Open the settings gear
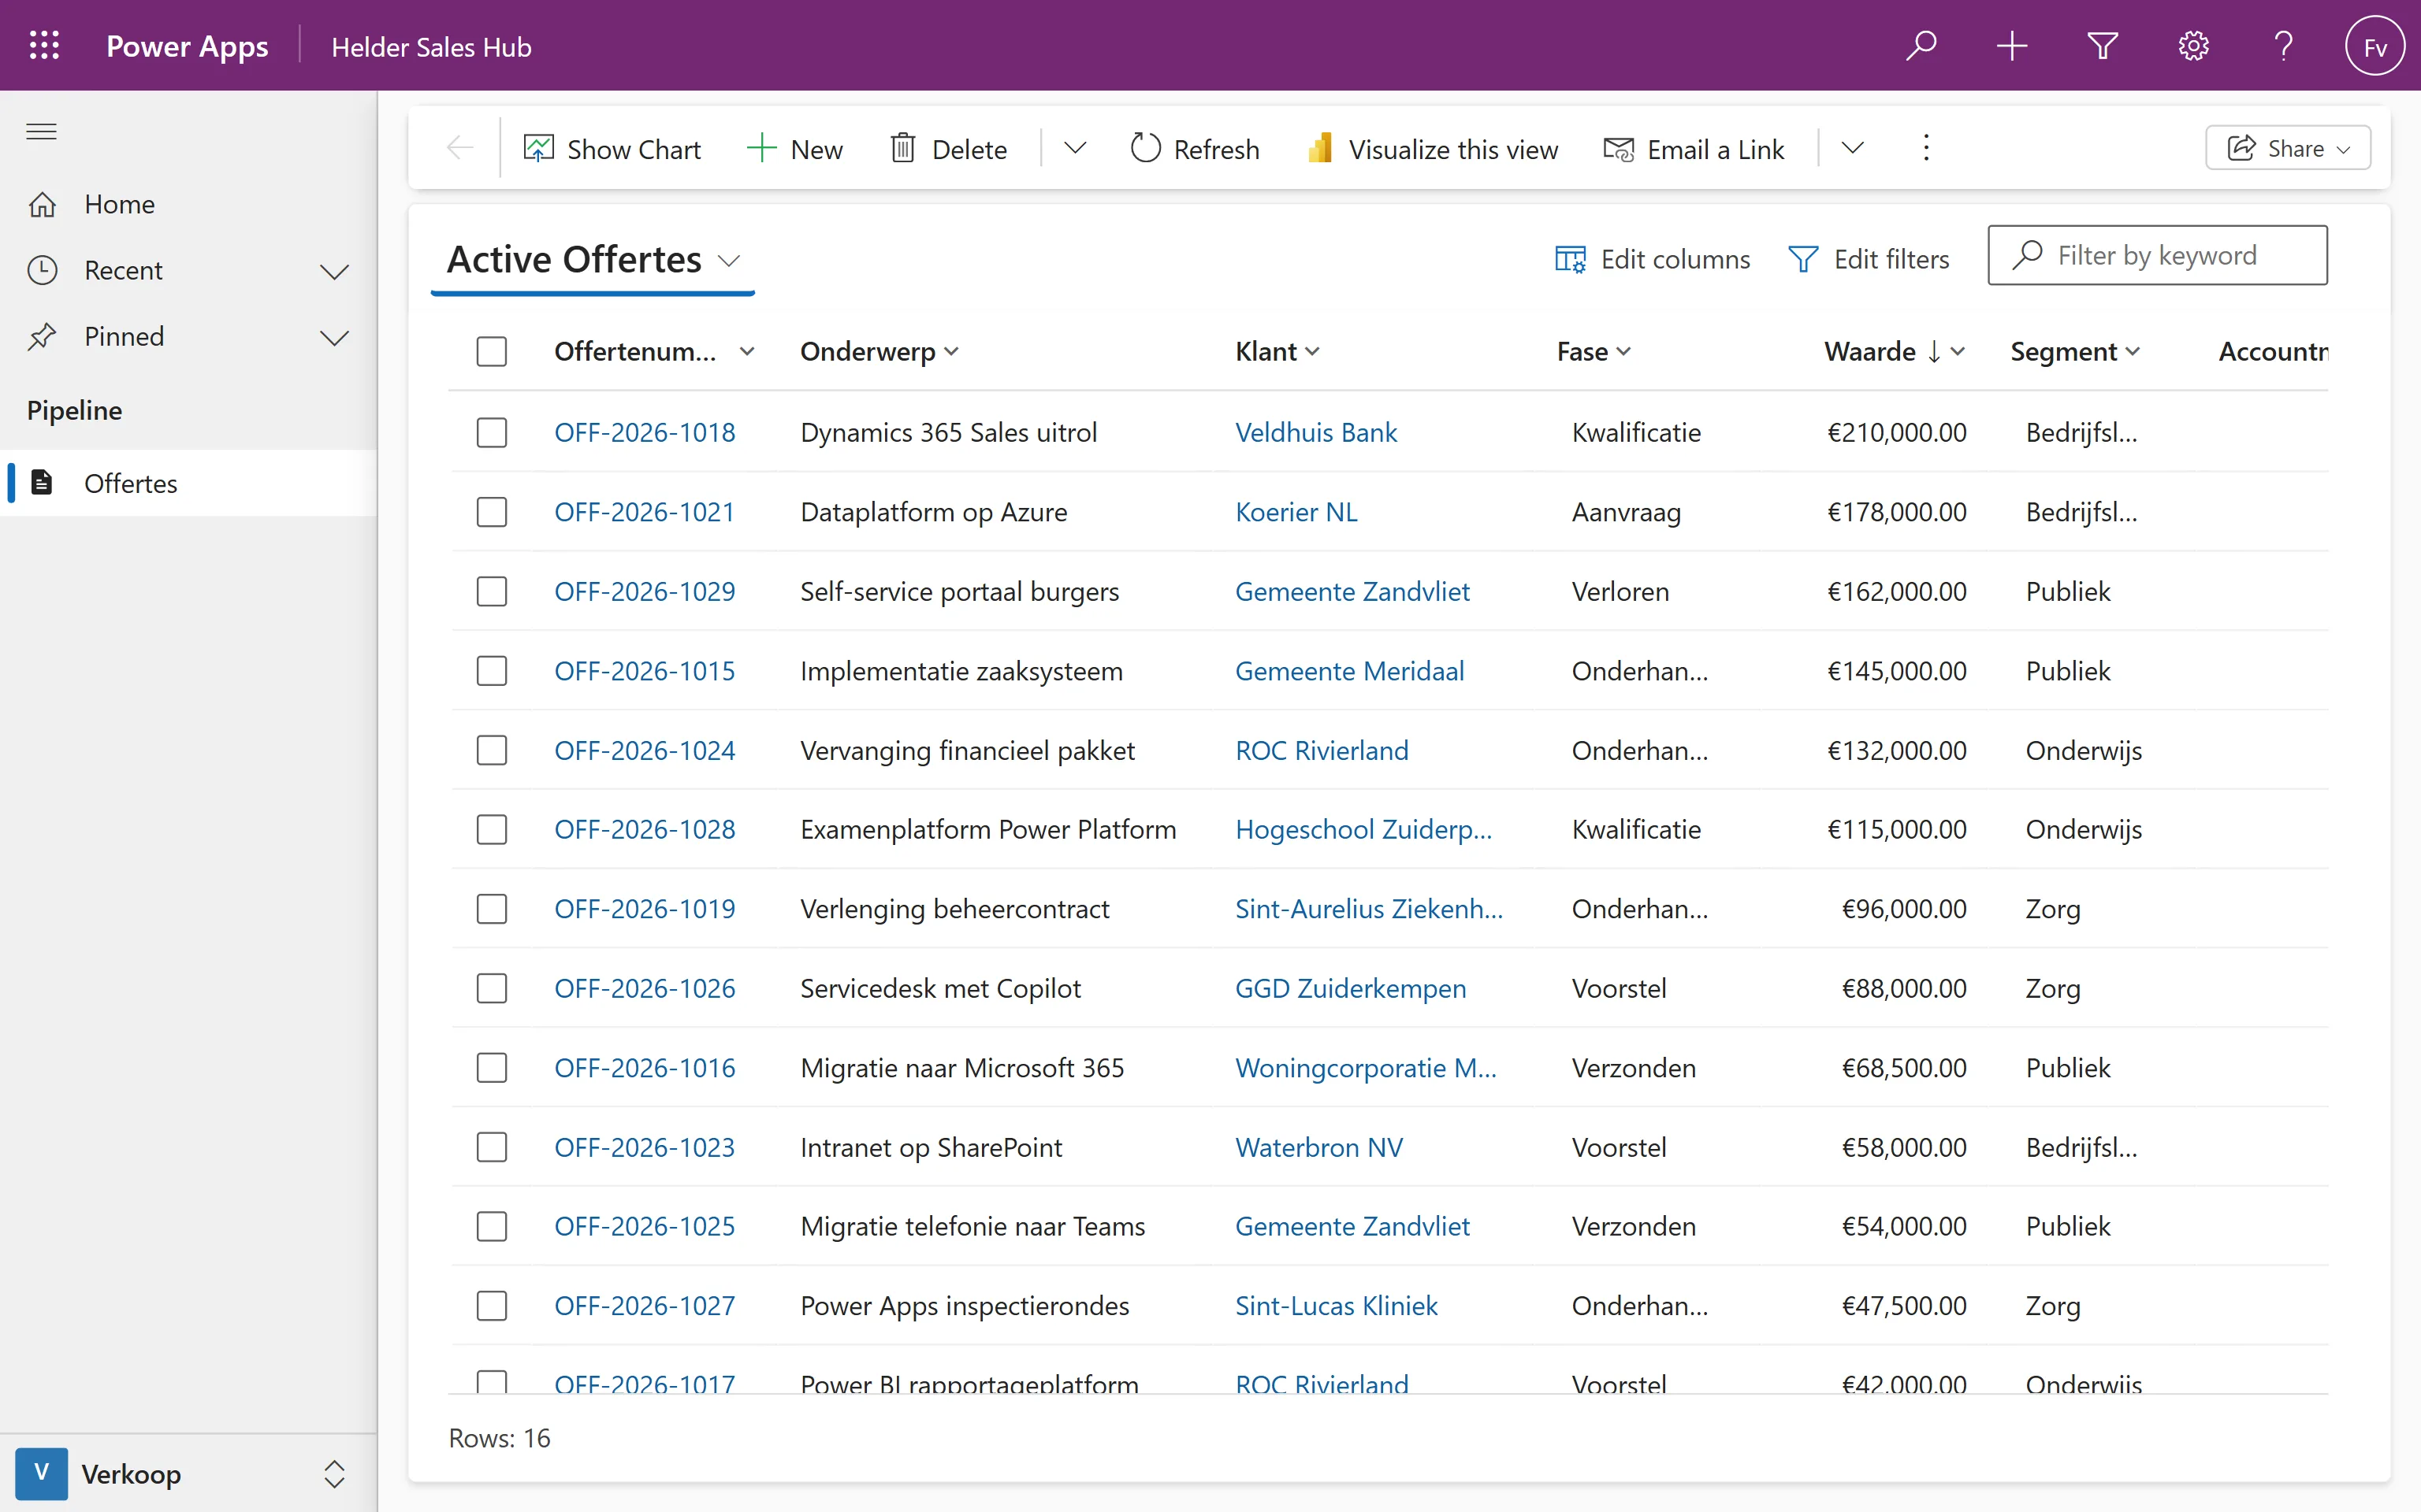The image size is (2421, 1512). tap(2193, 46)
